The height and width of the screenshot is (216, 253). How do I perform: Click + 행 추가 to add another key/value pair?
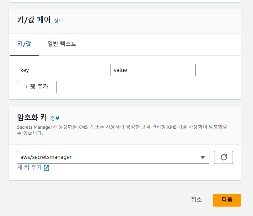pos(36,87)
